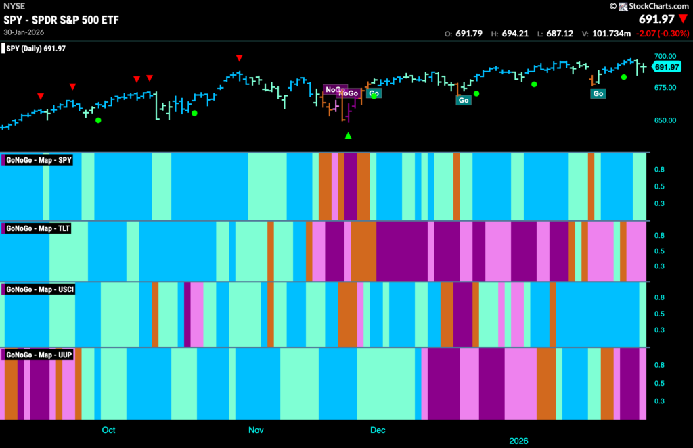Click the Oct label on the time axis
This screenshot has width=693, height=448.
109,430
